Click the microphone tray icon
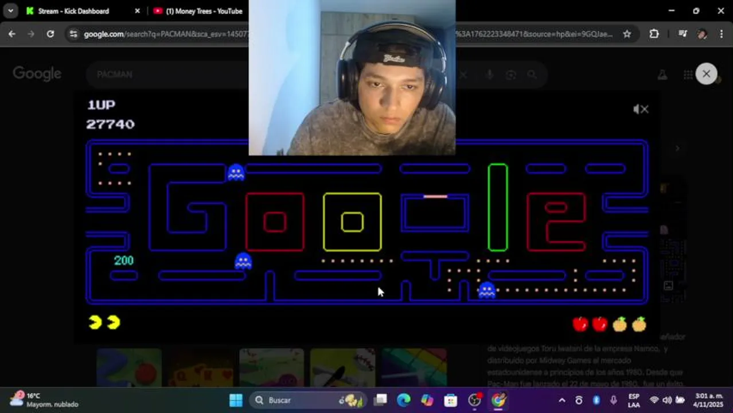 614,400
